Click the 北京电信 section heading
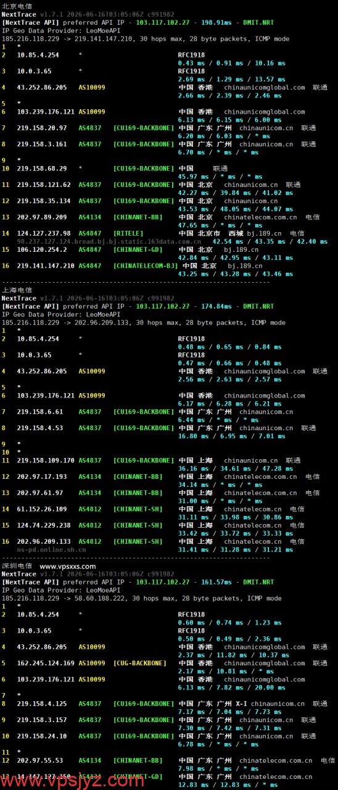The width and height of the screenshot is (338, 790). tap(17, 6)
